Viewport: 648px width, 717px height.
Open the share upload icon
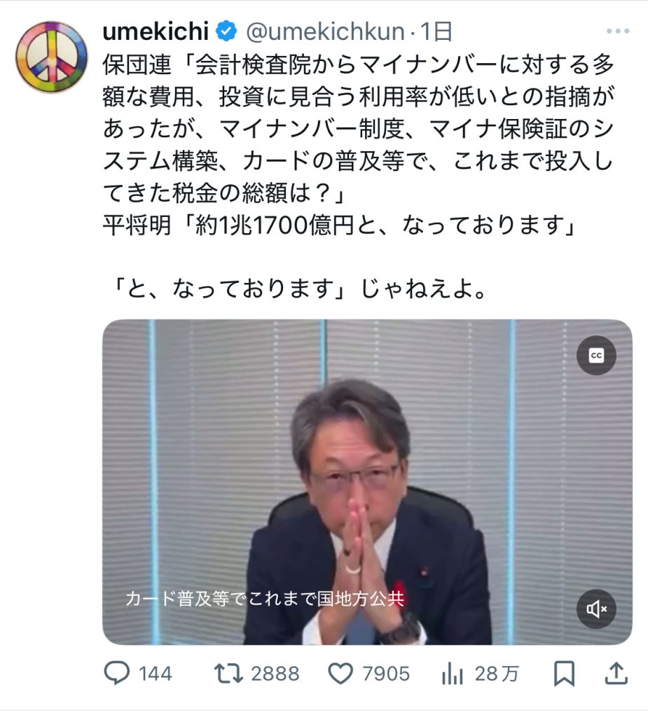(x=616, y=673)
